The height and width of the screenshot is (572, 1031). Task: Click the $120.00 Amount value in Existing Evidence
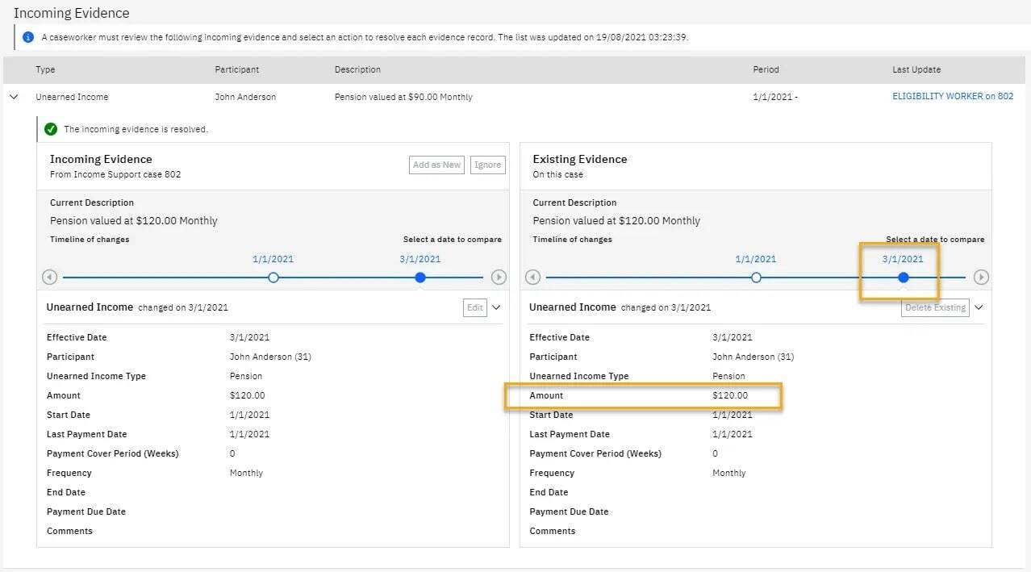point(730,395)
